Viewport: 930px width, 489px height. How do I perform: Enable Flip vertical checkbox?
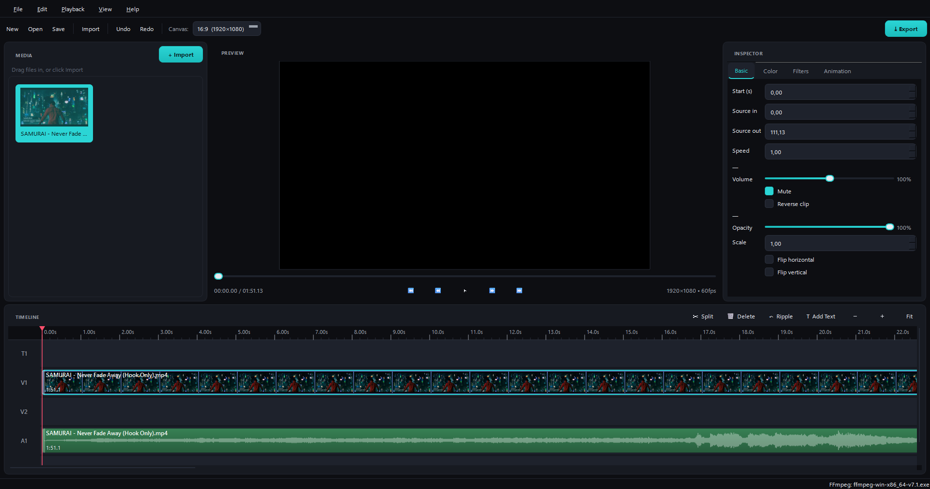pyautogui.click(x=769, y=272)
